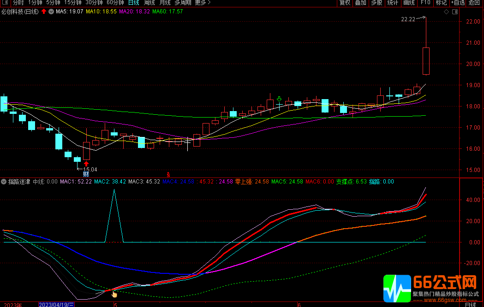The image size is (484, 307).
Task: Click the MAC4: 24.58 indicator value
Action: coord(178,182)
